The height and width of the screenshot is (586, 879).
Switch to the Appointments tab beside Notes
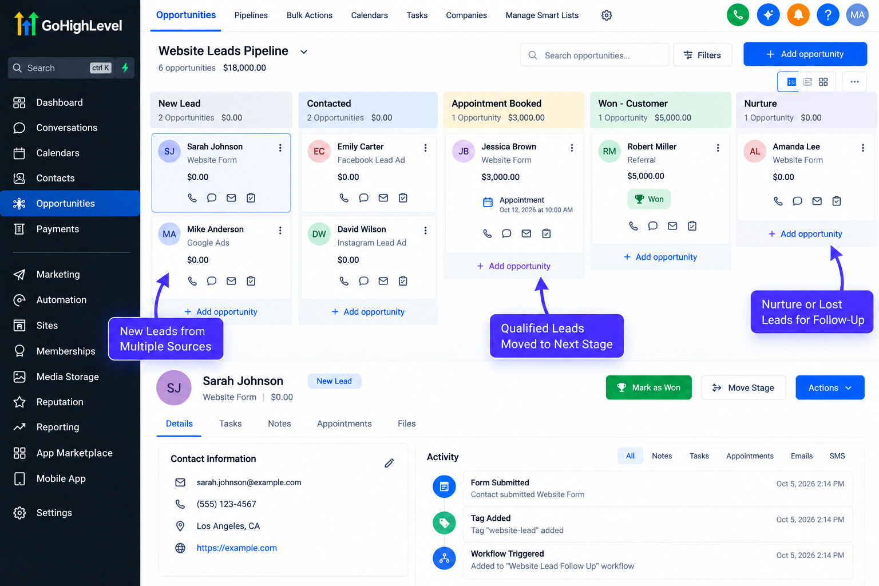pos(345,423)
